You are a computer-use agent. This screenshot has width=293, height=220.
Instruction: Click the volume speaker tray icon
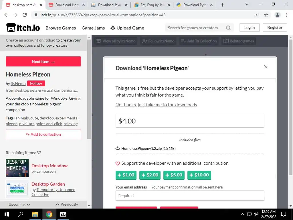[x=256, y=214]
